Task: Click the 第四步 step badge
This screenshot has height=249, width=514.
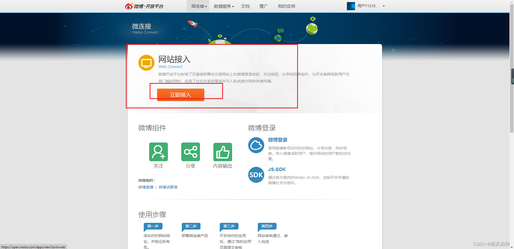Action: tap(267, 226)
